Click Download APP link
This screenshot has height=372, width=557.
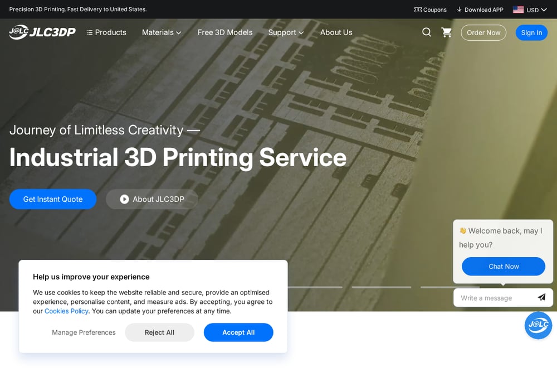[x=480, y=9]
